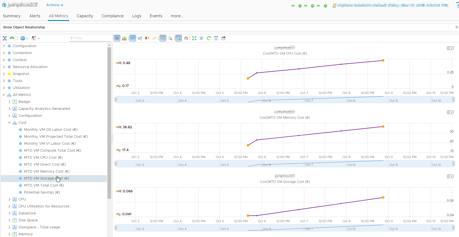
Task: Click the stacked area chart icon
Action: (x=124, y=38)
